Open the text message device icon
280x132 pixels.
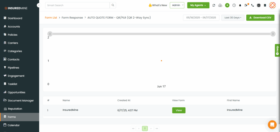point(246,5)
